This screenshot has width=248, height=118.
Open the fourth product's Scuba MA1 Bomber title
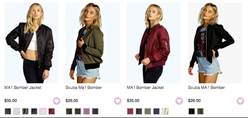[x=206, y=87]
